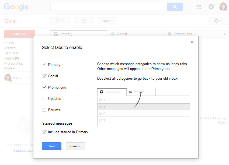The image size is (229, 165).
Task: Uncheck the Promotions checkbox
Action: (44, 87)
